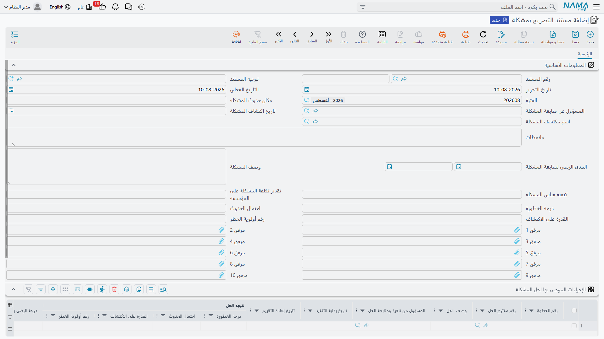Toggle checkbox of grid row 1
Screen dimensions: 604x339
[574, 326]
